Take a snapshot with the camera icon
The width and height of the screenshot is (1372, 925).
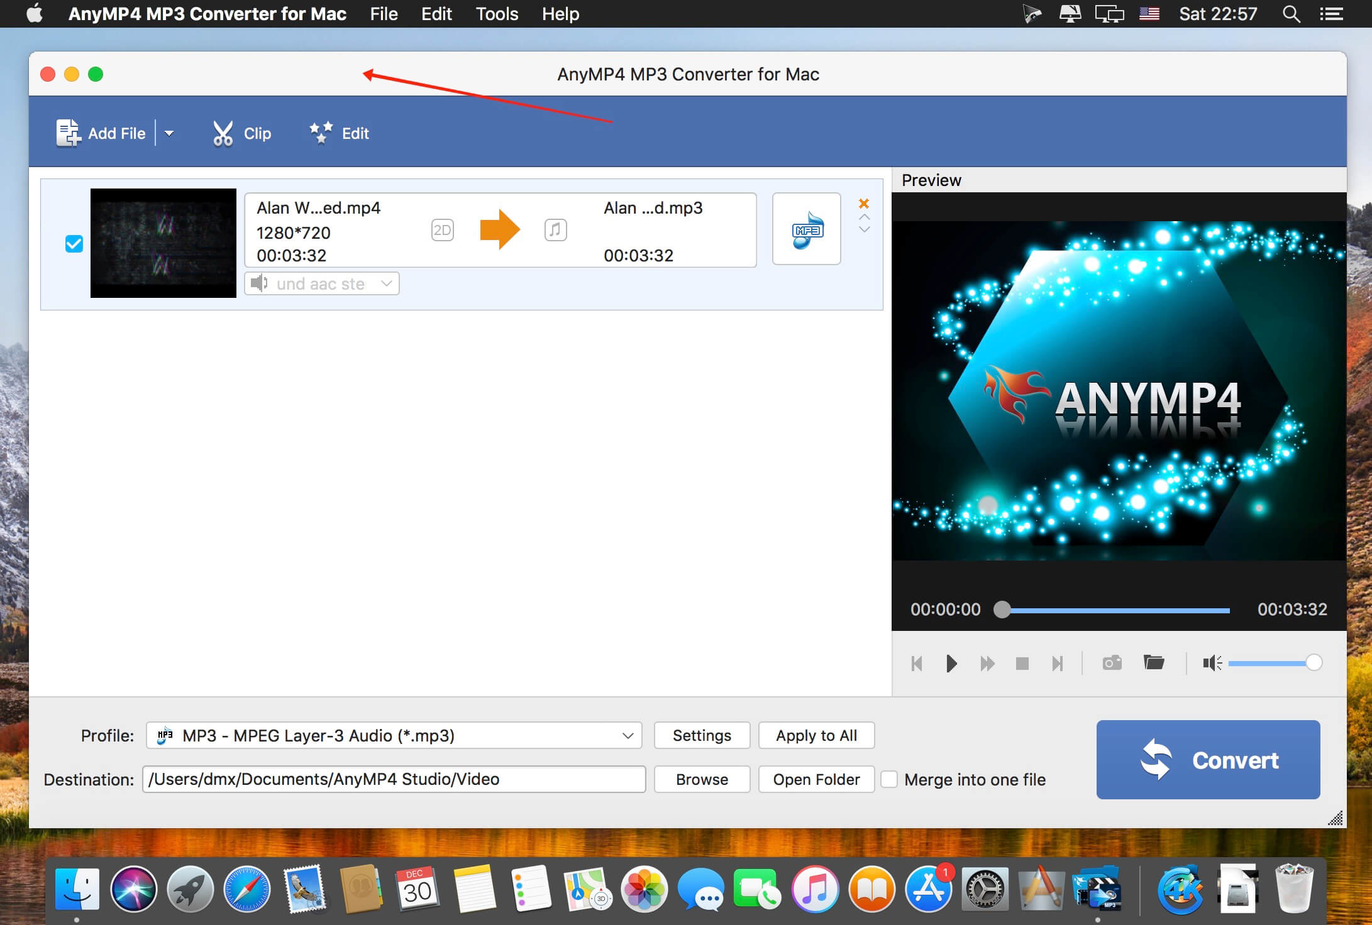pos(1112,663)
